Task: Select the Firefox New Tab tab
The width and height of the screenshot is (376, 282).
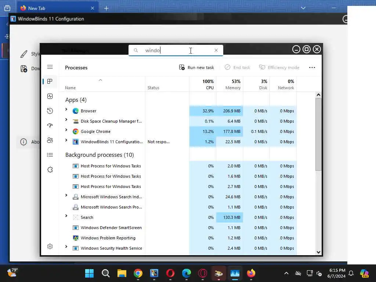Action: tap(58, 8)
